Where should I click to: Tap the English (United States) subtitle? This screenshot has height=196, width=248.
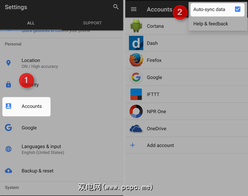[x=43, y=152]
